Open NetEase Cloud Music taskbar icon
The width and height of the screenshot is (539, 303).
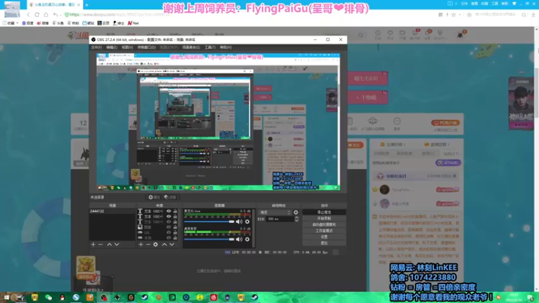214,297
